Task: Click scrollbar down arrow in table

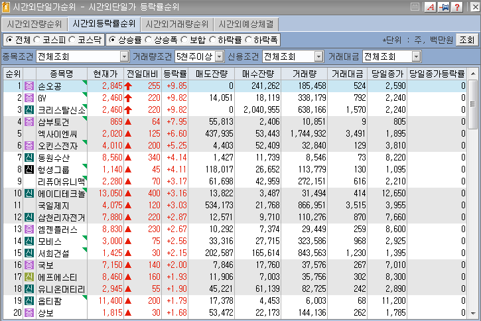Action: tap(473, 313)
